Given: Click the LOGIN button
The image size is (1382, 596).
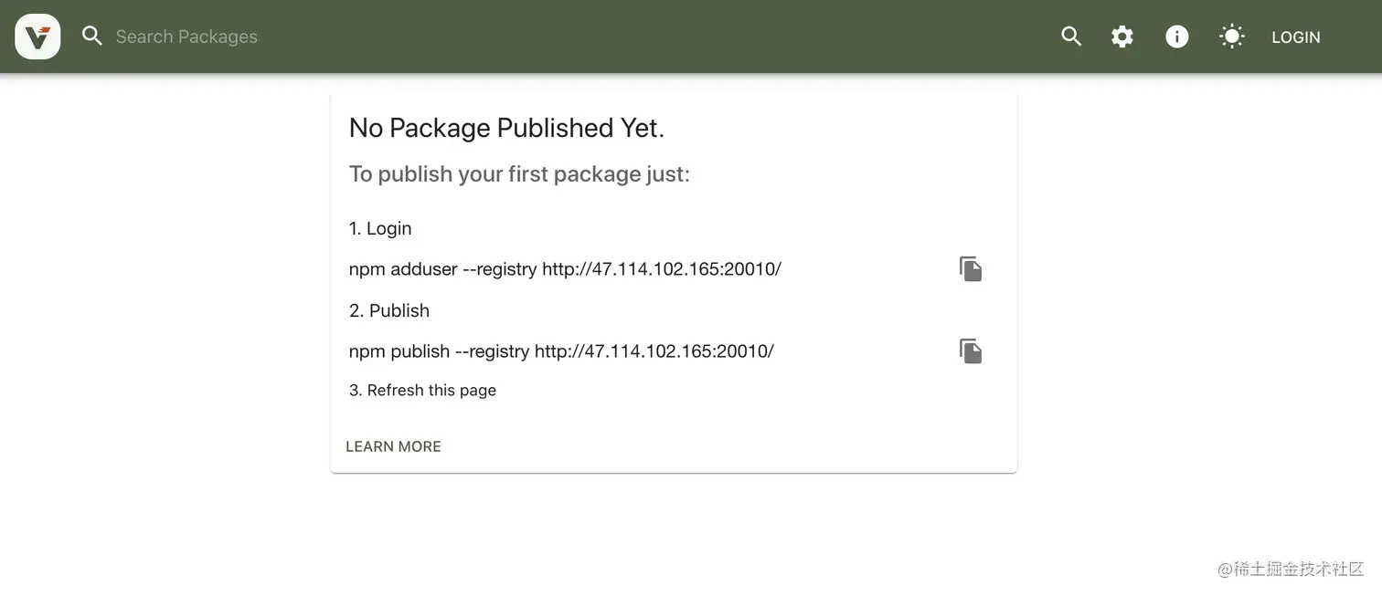Looking at the screenshot, I should point(1296,37).
